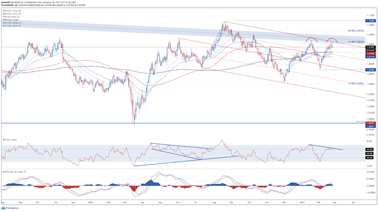Click the publisher username at top left

pos(5,2)
